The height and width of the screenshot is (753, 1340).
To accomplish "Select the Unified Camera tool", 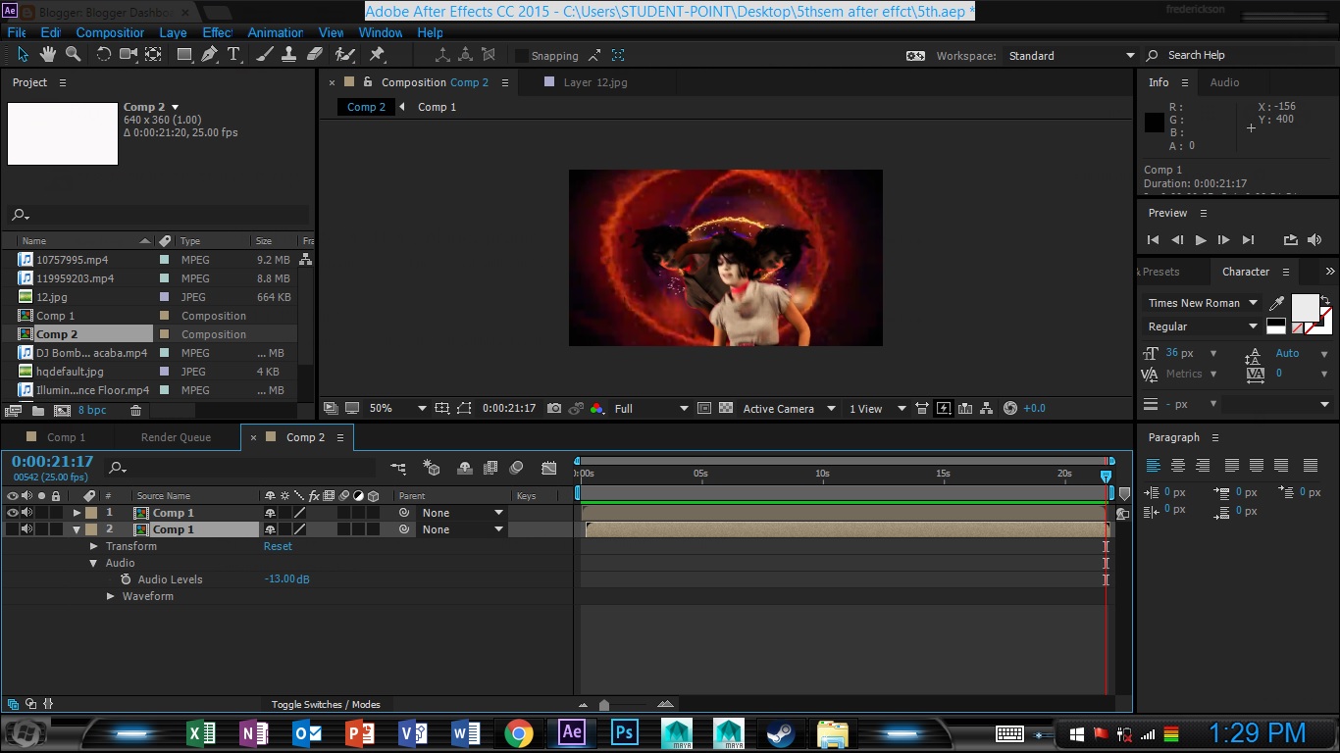I will [x=129, y=55].
